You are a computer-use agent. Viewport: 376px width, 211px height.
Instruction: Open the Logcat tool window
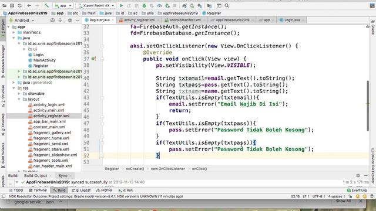coord(81,190)
